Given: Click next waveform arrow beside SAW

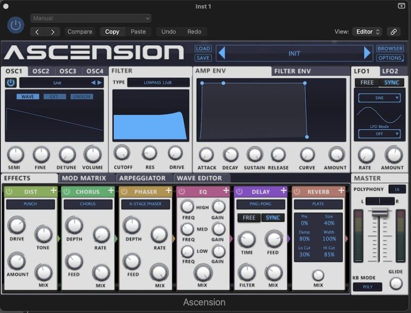Looking at the screenshot, I should (100, 83).
